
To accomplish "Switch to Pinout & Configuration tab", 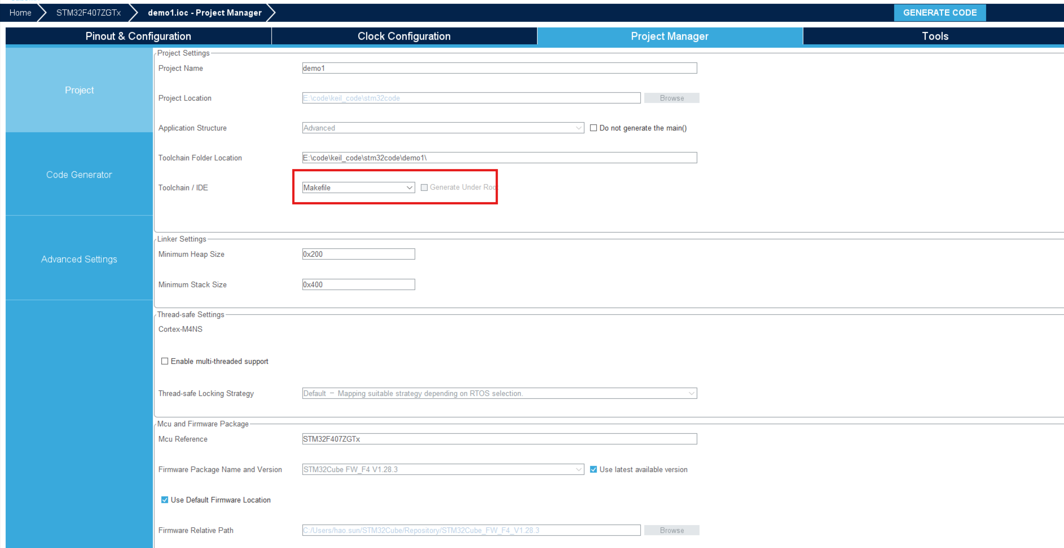I will 138,36.
